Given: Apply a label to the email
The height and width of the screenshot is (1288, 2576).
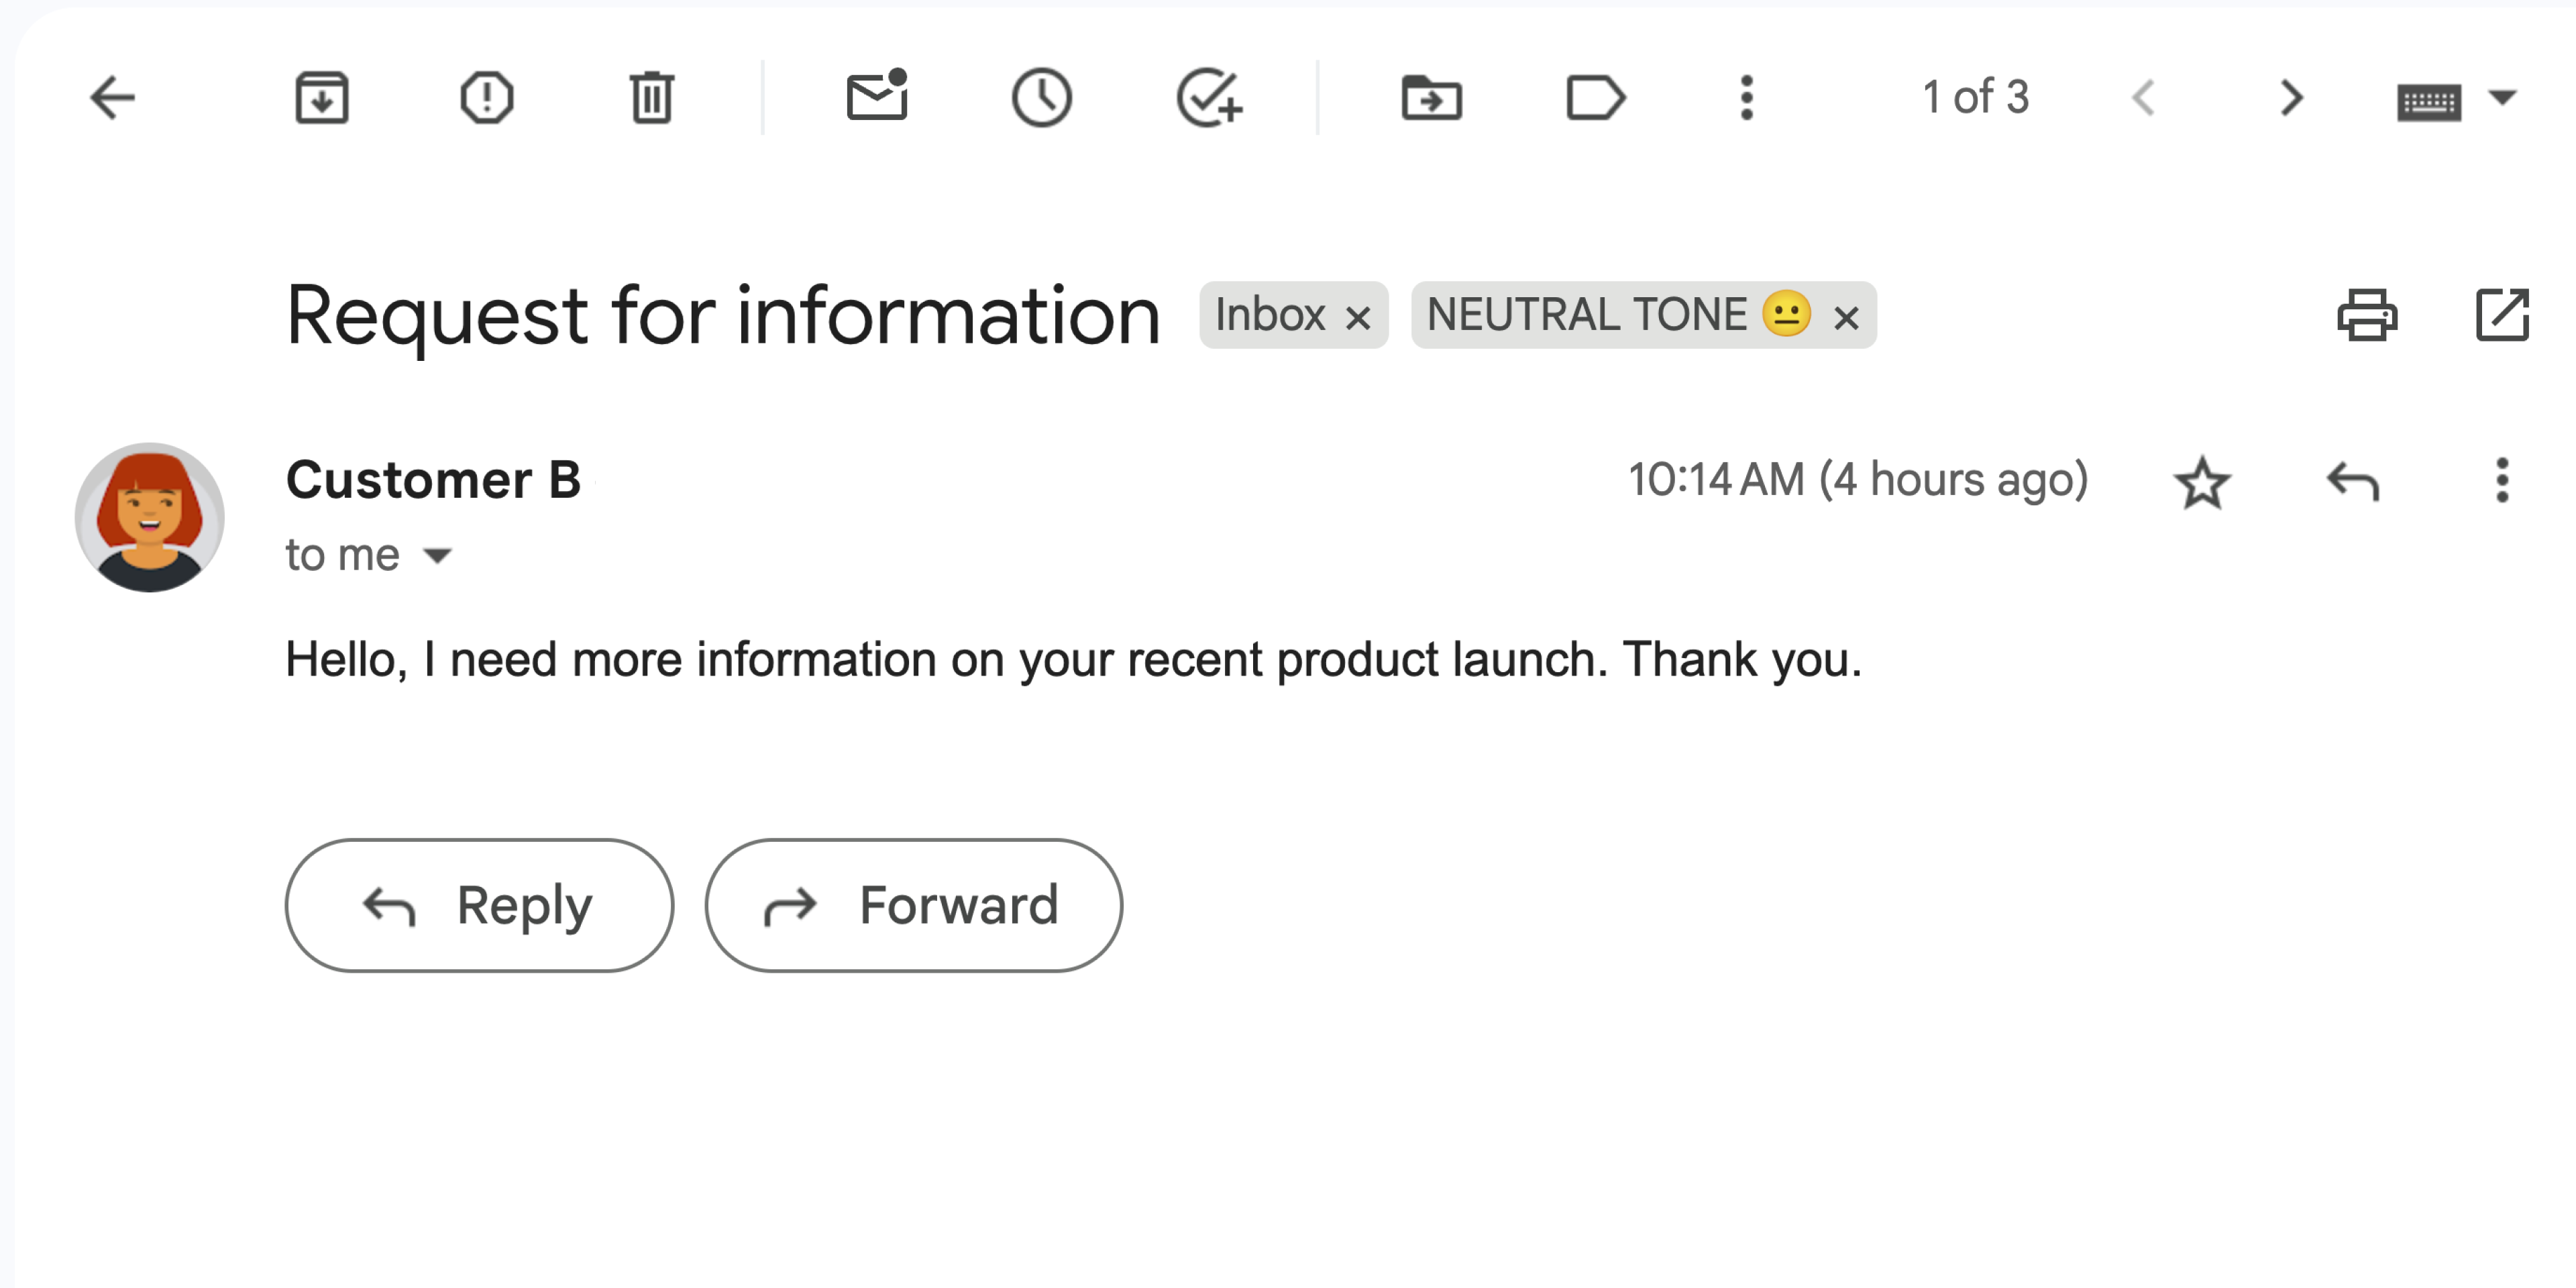Looking at the screenshot, I should [1595, 97].
